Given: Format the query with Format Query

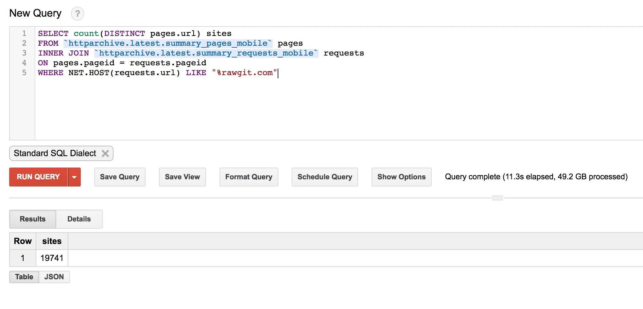Looking at the screenshot, I should click(249, 177).
